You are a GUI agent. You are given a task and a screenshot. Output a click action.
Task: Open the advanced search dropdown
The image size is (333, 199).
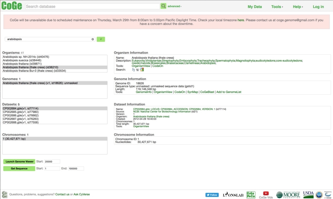(174, 7)
